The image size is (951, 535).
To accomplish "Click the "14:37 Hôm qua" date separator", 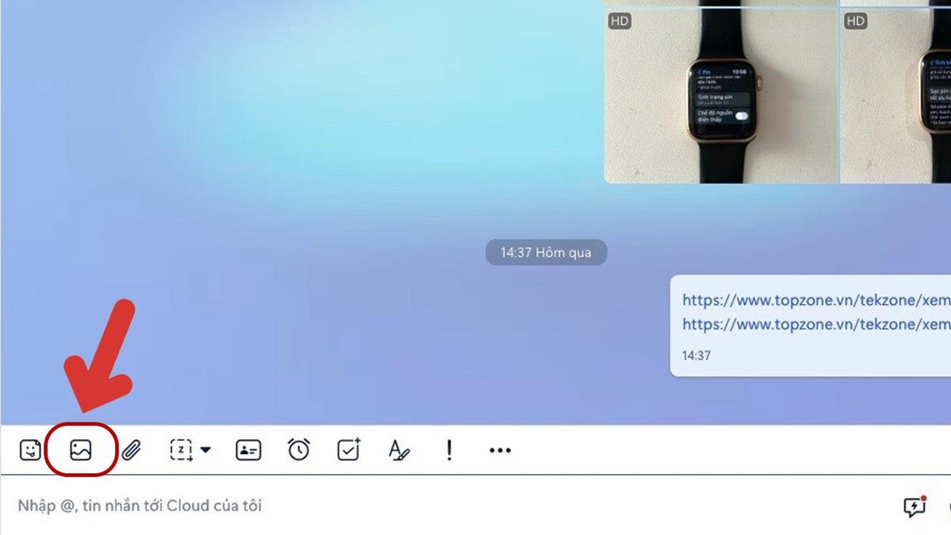I will 545,253.
